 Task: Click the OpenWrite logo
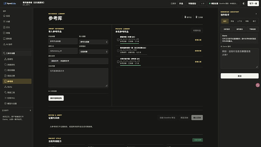(x=10, y=3)
